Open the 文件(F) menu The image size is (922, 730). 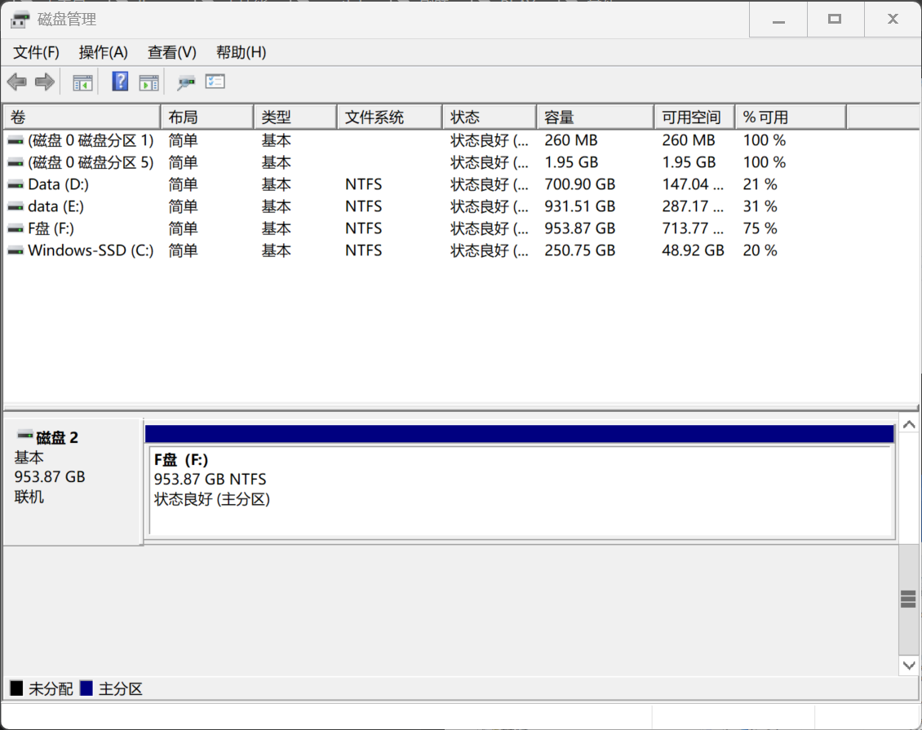click(36, 52)
